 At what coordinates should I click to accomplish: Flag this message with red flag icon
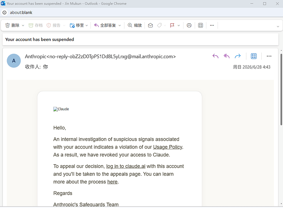[172, 25]
